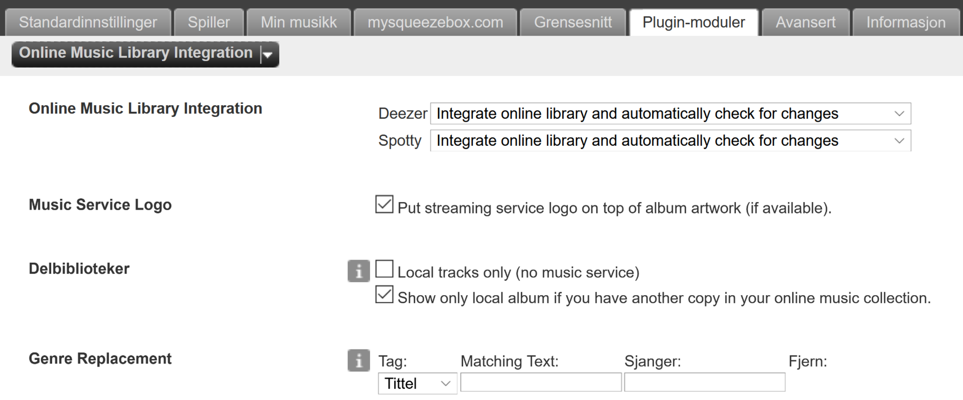This screenshot has width=963, height=400.
Task: Click the dropdown arrow on the plugin selector
Action: [x=268, y=55]
